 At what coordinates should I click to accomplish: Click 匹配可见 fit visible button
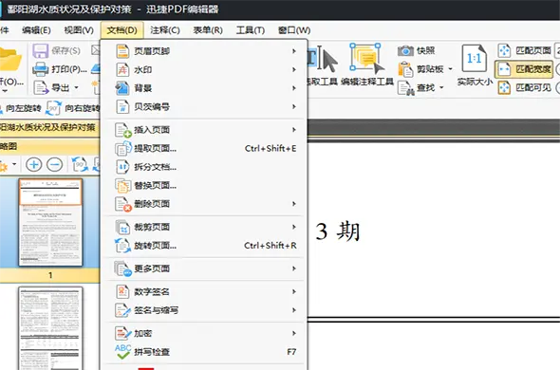coord(524,87)
